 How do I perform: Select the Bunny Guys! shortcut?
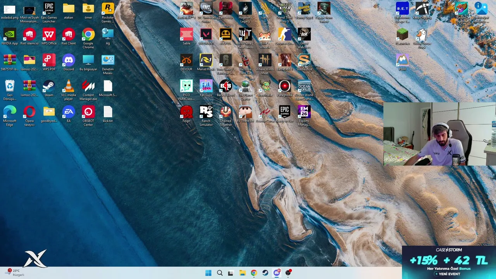point(304,11)
